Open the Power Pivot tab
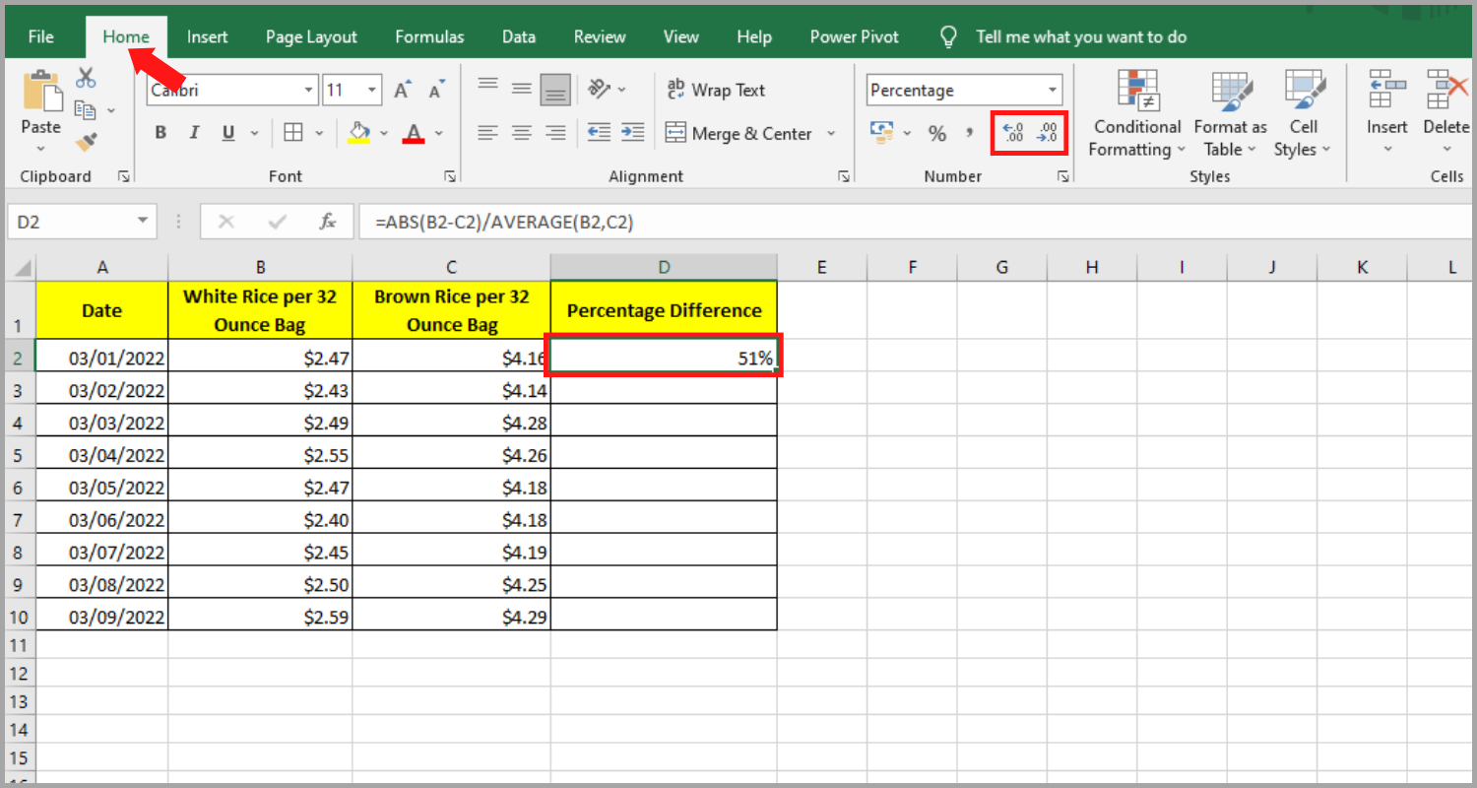Screen dimensions: 1477x788 click(853, 36)
